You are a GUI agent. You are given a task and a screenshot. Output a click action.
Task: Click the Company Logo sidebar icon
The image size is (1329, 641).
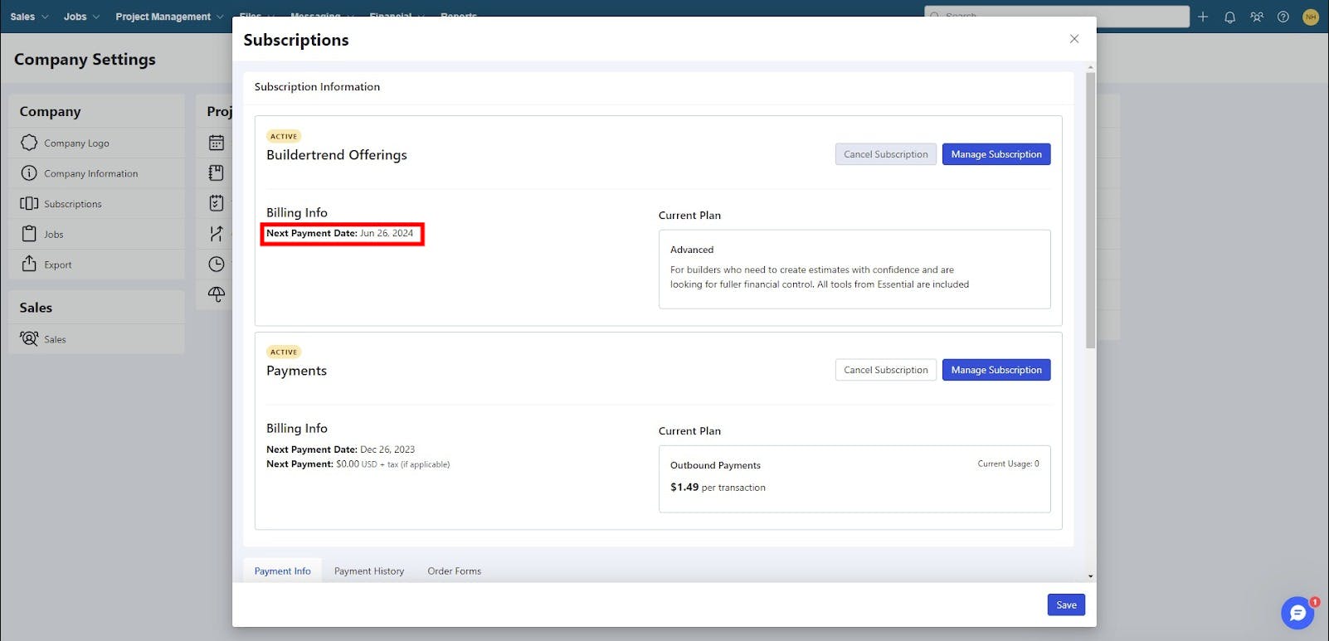[29, 143]
